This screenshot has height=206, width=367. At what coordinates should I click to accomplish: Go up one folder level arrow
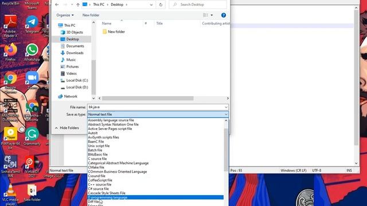click(x=78, y=5)
